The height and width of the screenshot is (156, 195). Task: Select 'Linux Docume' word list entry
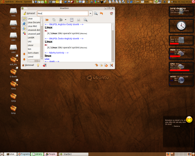[x=34, y=22]
